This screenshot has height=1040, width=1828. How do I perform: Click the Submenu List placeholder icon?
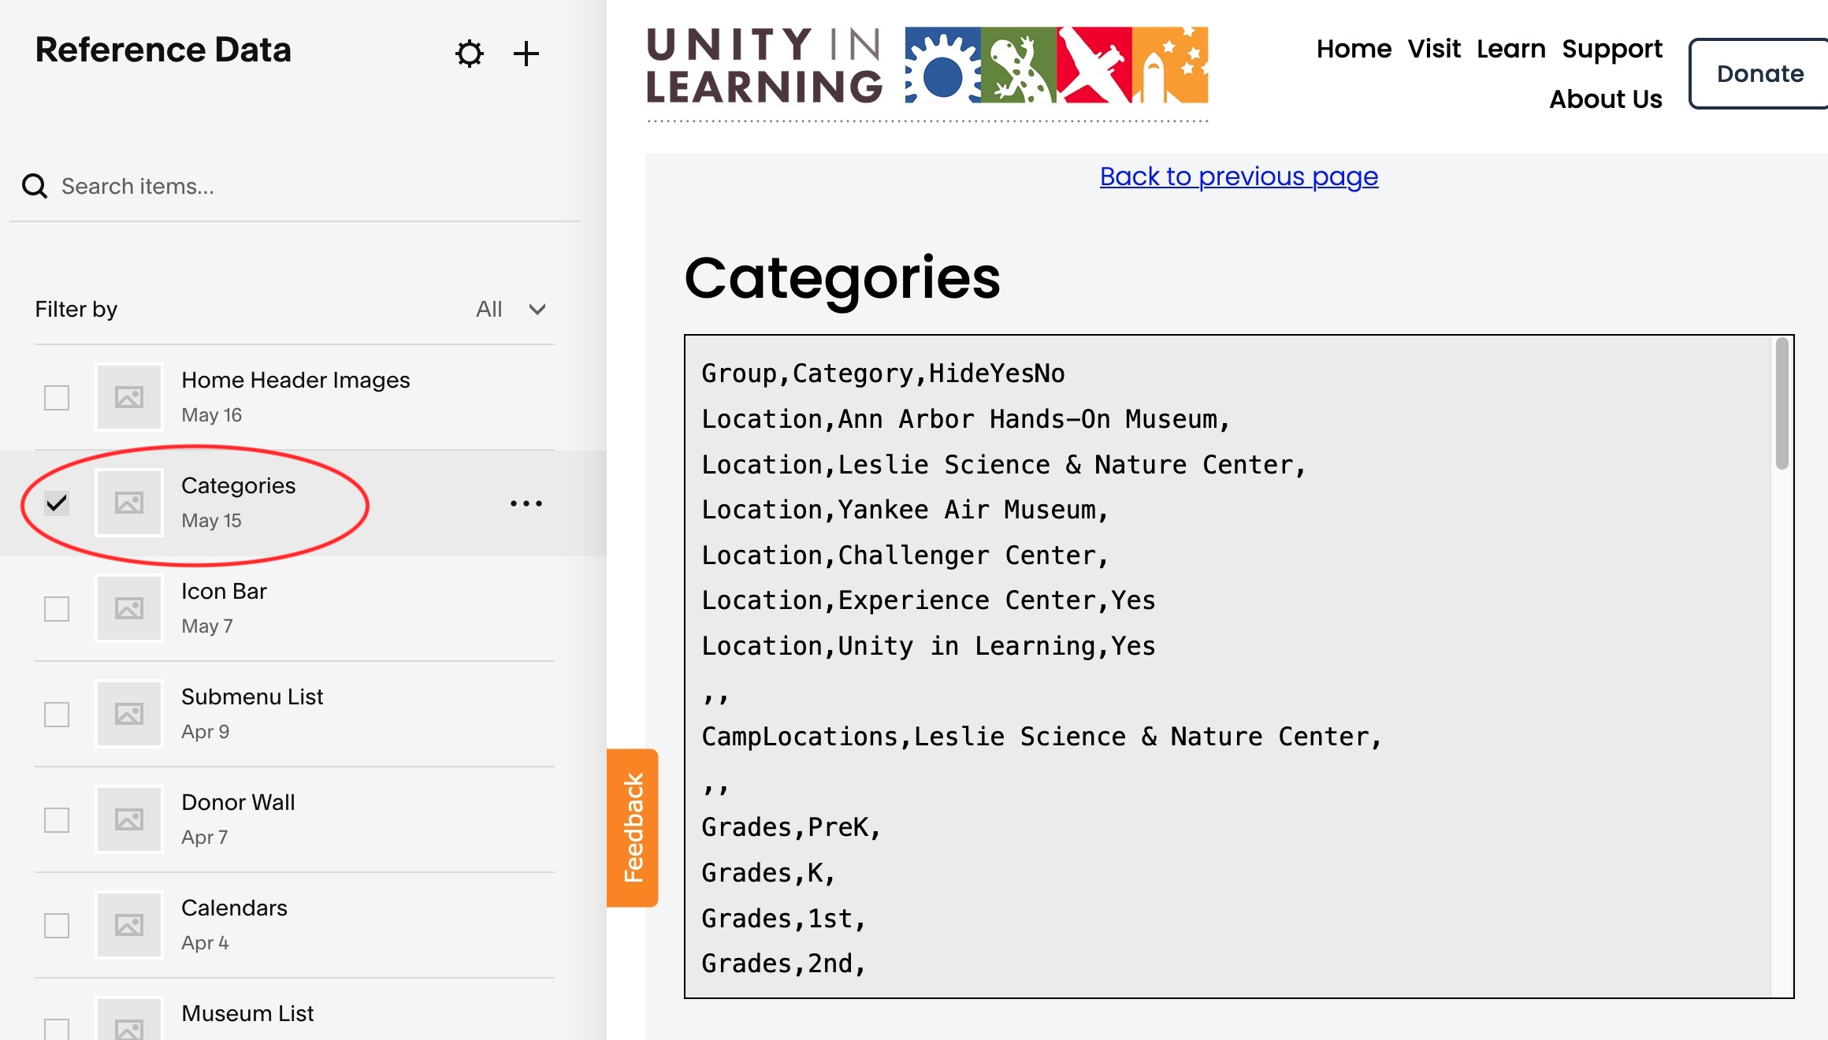click(127, 712)
